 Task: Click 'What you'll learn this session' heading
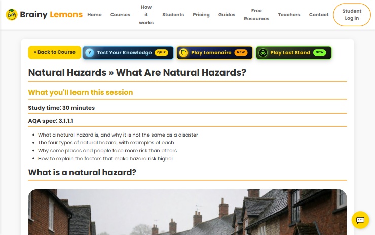click(81, 92)
